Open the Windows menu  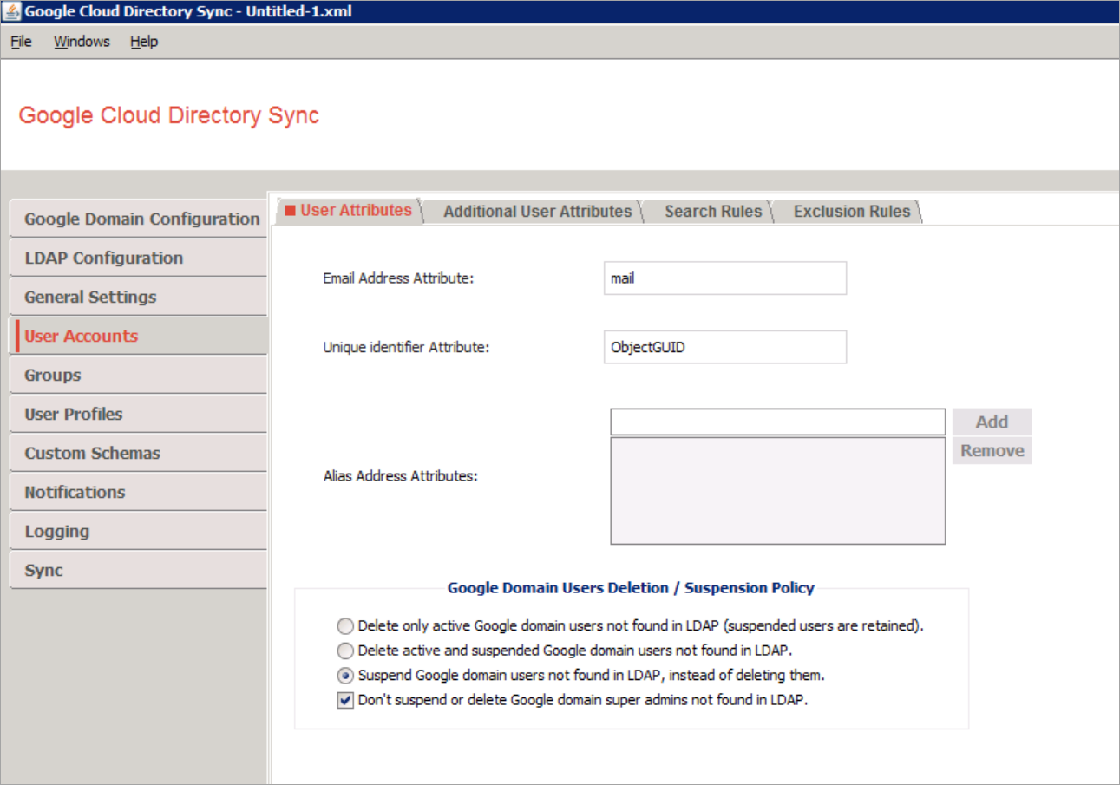(82, 42)
